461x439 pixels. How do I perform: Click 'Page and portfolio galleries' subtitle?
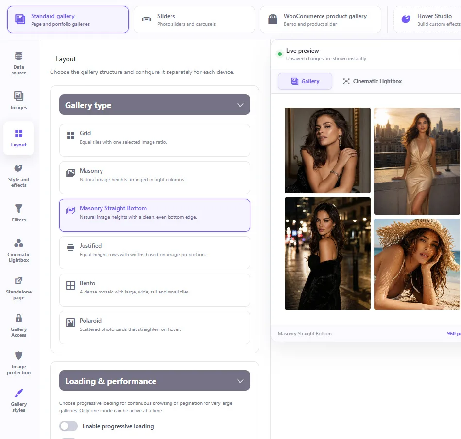tap(61, 24)
